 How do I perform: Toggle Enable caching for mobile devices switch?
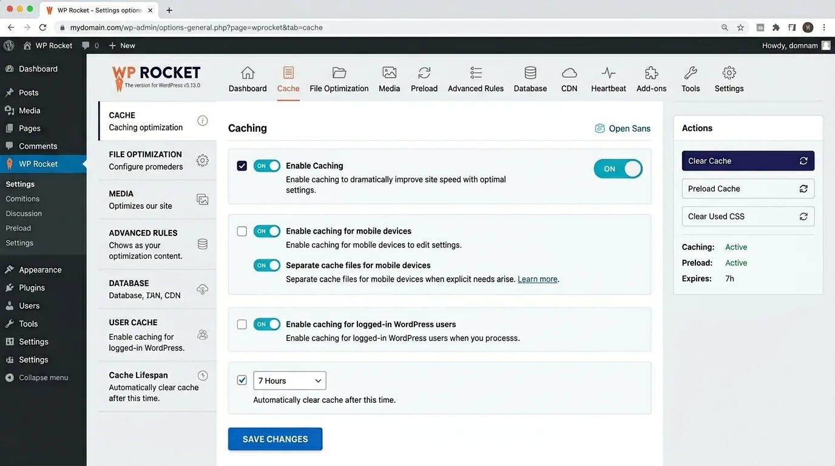267,231
